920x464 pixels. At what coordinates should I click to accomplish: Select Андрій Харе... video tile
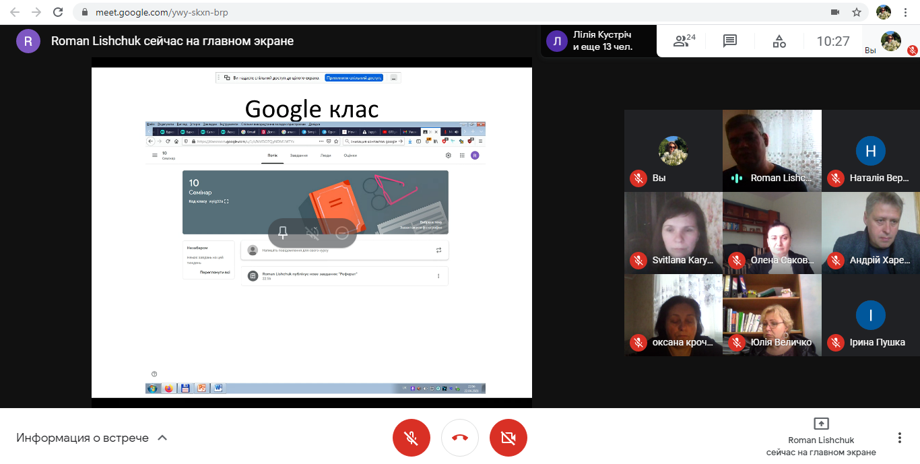871,233
